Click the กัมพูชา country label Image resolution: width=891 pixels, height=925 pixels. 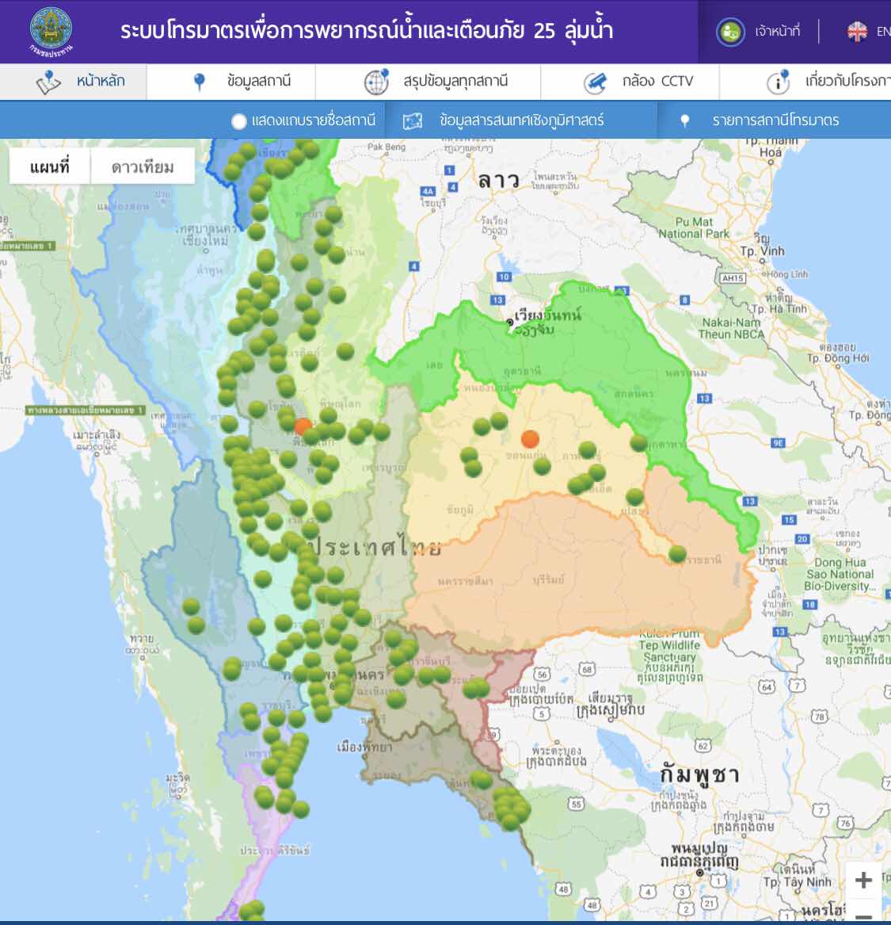click(699, 774)
